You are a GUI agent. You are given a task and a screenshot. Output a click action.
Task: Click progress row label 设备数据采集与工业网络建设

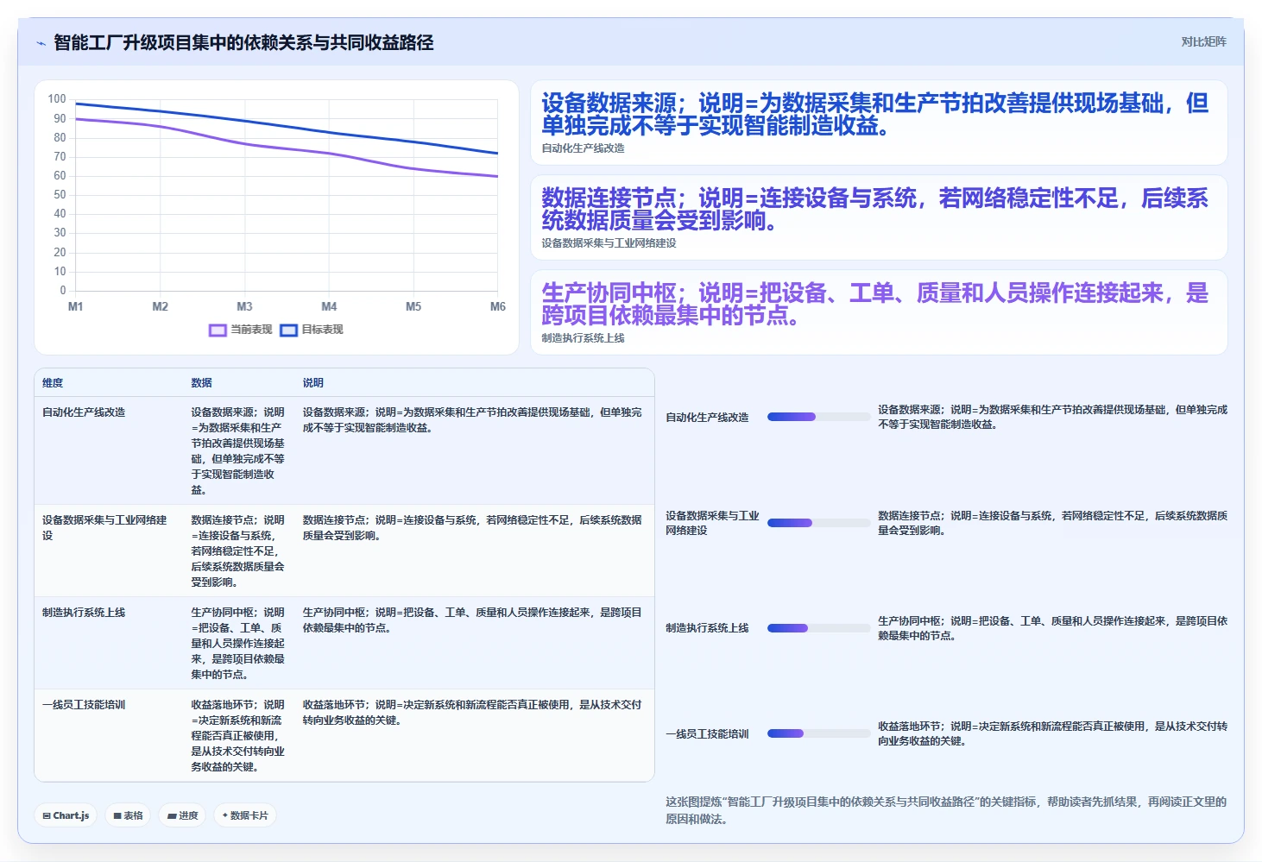click(x=712, y=523)
